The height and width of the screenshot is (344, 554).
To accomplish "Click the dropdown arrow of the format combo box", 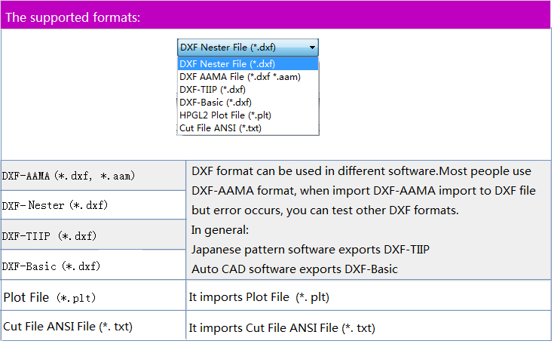I will [x=312, y=48].
